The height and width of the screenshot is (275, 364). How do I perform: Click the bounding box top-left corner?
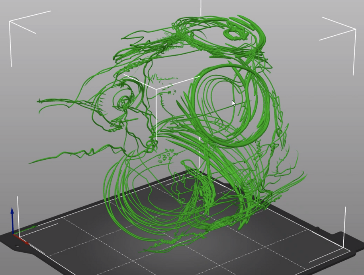[x=10, y=23]
